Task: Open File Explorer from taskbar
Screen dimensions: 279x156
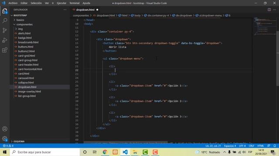Action: [x=135, y=152]
